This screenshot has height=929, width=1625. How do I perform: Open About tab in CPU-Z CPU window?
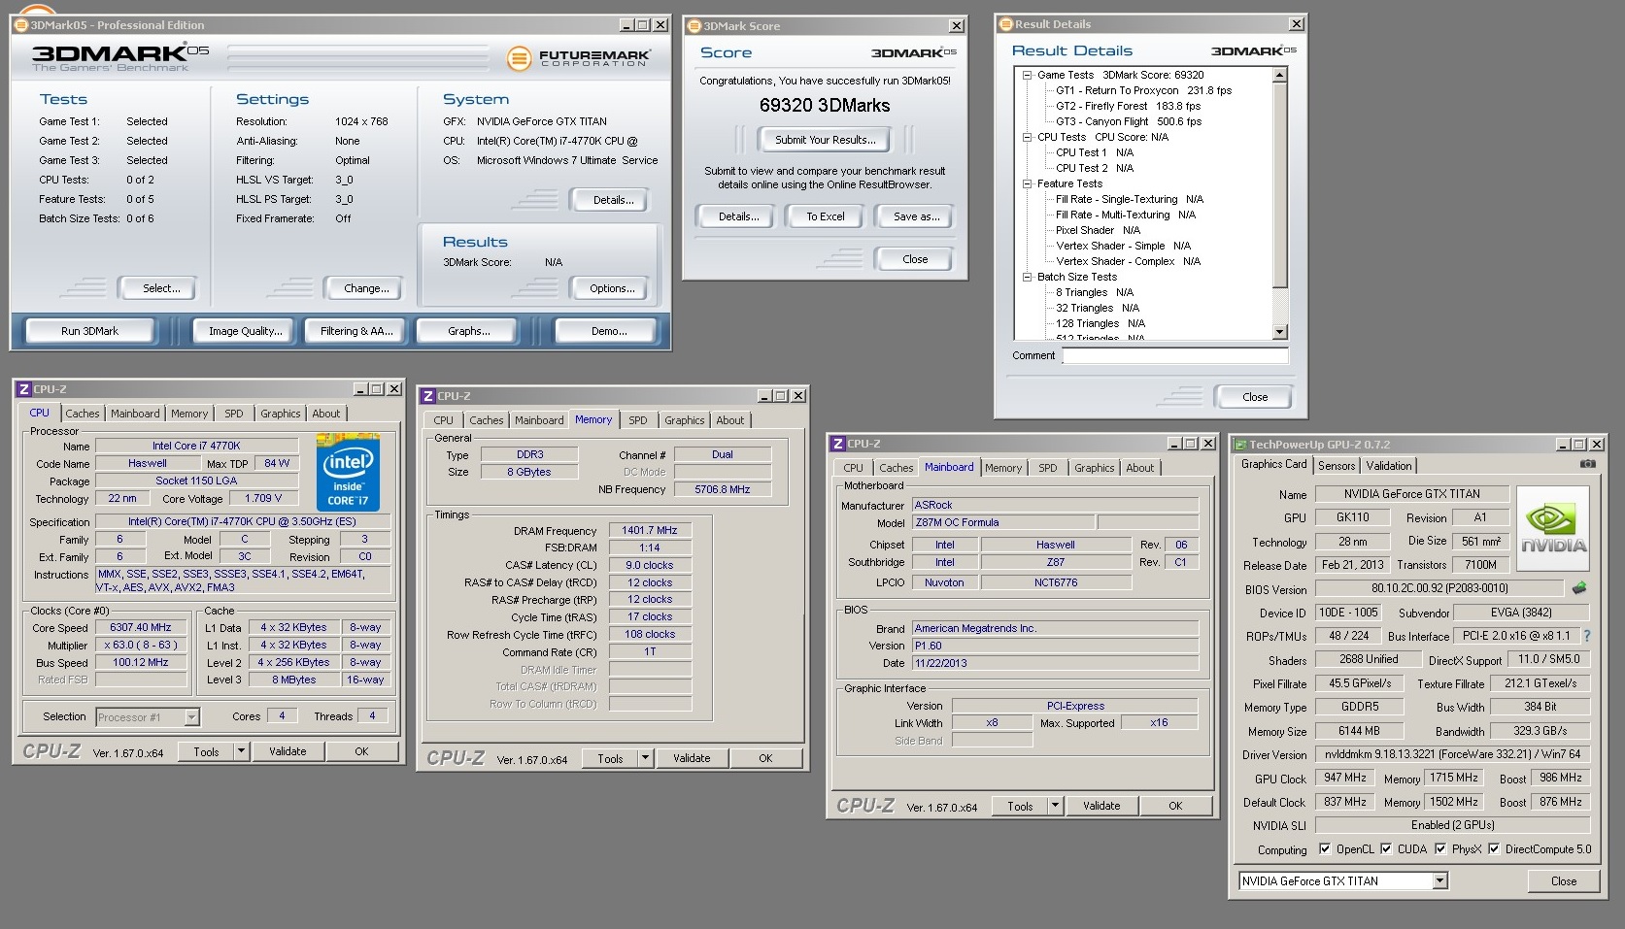point(326,414)
